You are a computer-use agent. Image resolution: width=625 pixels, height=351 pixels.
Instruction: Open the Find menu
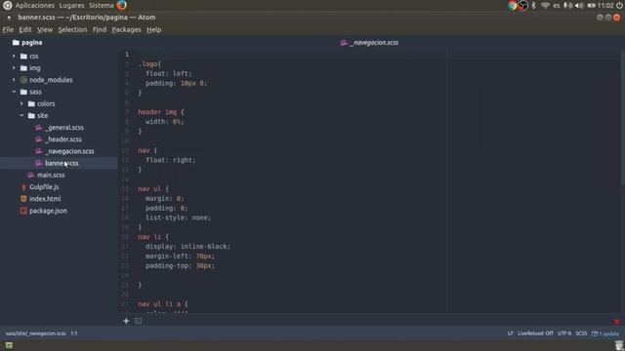tap(100, 29)
